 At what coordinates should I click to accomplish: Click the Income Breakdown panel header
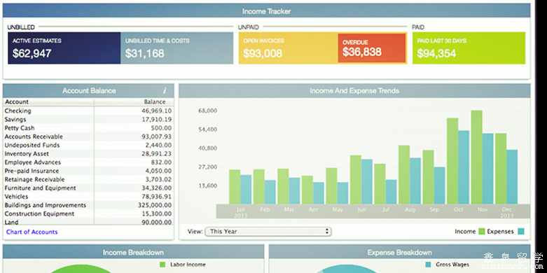(x=133, y=252)
